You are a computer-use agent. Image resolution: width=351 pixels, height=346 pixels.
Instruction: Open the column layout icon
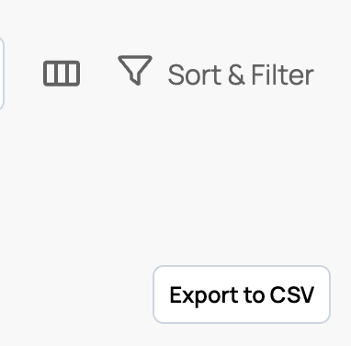point(62,74)
